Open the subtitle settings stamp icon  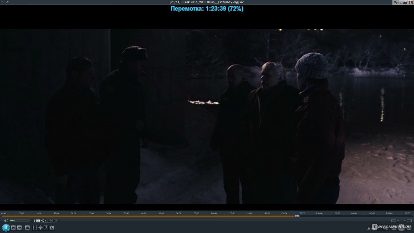46,228
